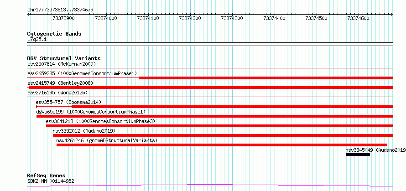
Task: Select variant label nsv4261246 (gnomADStructuralVariants)
Action: point(107,140)
